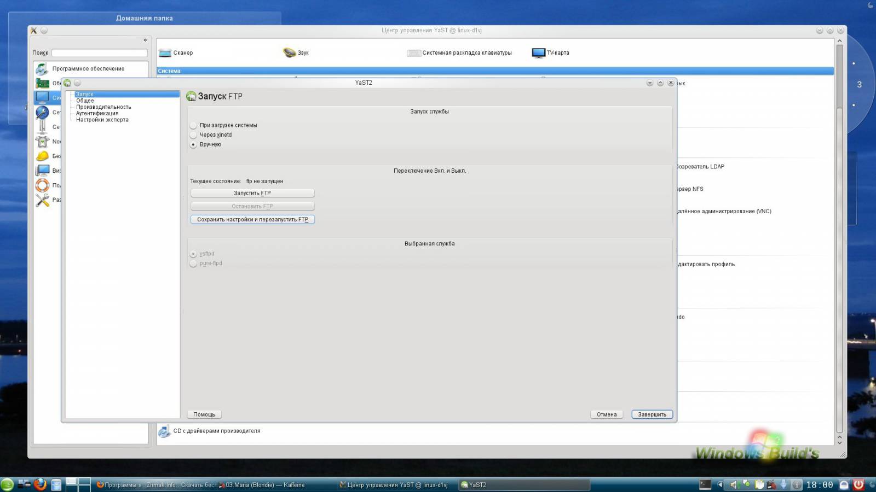Click scrollbar up arrow in control center
This screenshot has height=492, width=876.
click(x=839, y=40)
